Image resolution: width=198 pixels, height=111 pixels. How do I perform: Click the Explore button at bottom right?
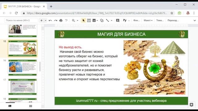192,105
